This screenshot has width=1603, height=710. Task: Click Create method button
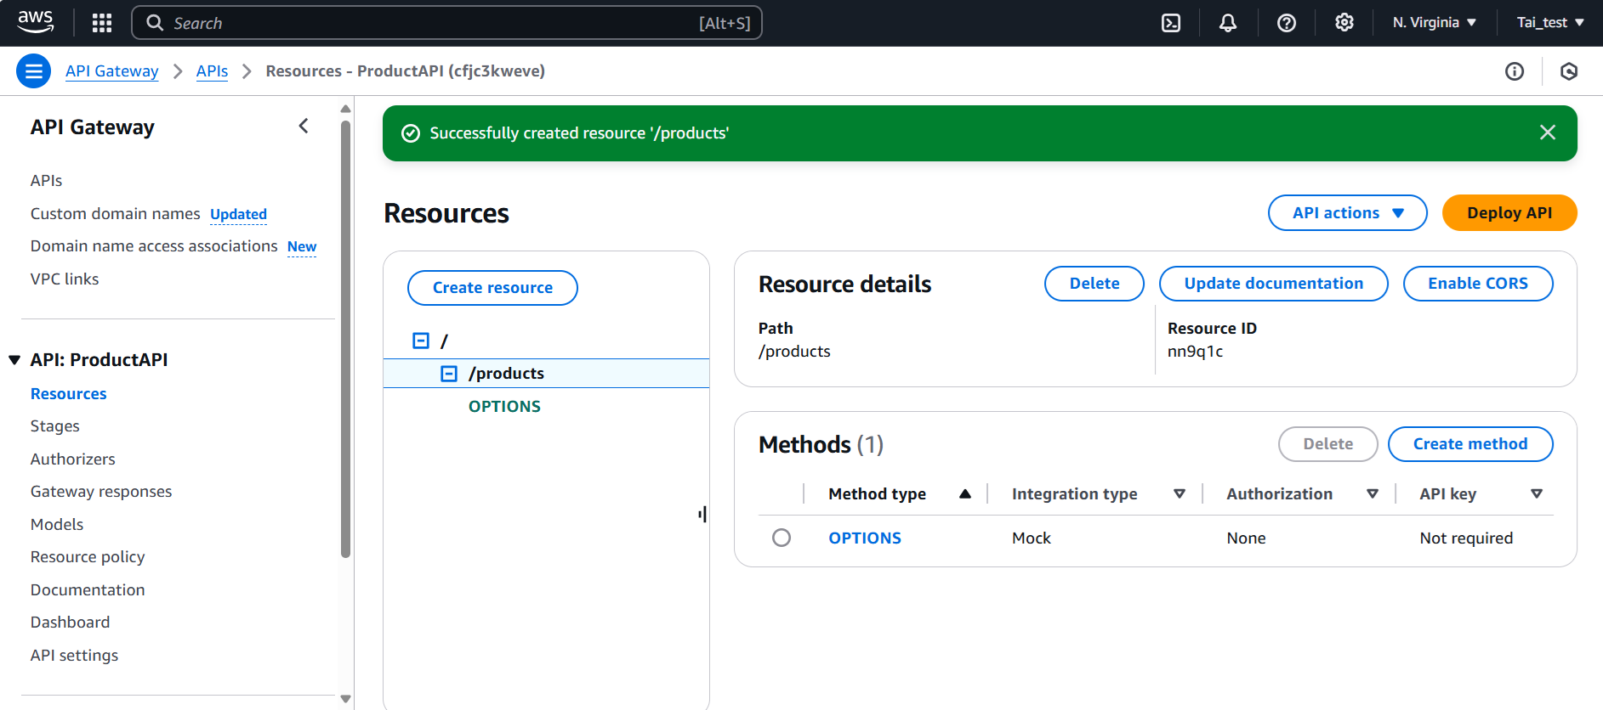[1470, 444]
